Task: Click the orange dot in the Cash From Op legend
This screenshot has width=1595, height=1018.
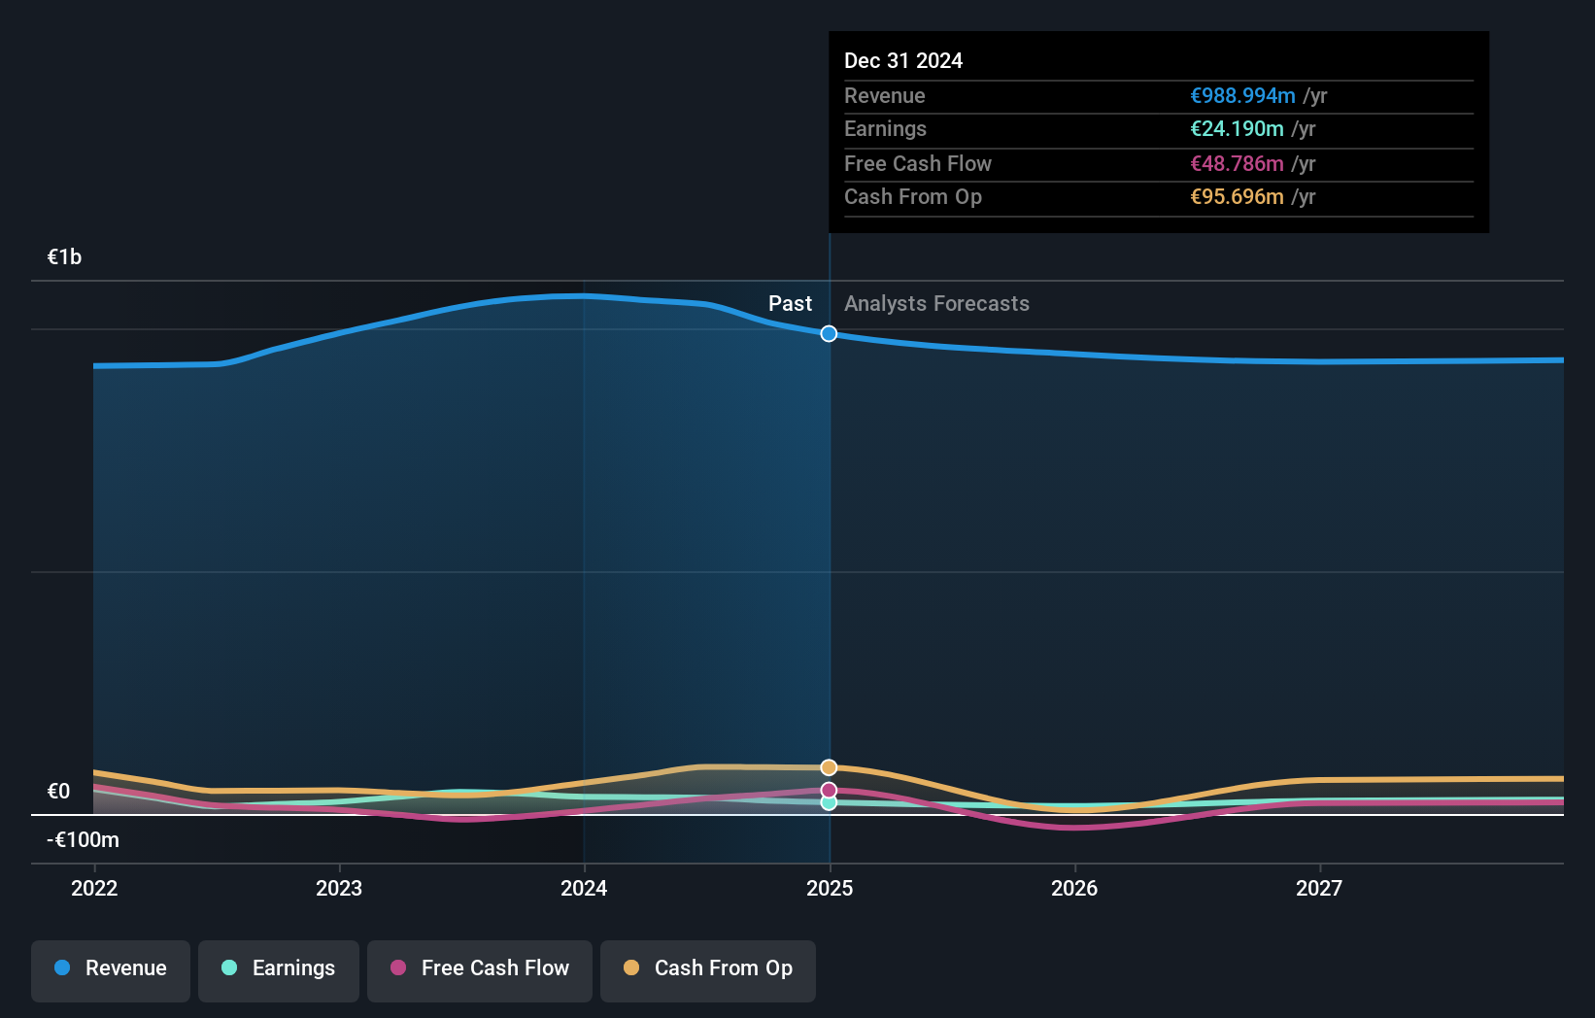Action: [x=630, y=968]
